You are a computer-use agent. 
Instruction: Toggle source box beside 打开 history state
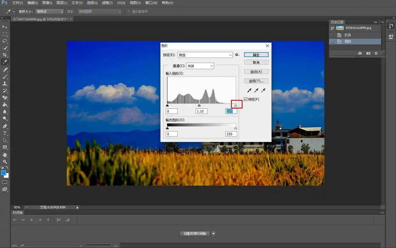coord(332,35)
